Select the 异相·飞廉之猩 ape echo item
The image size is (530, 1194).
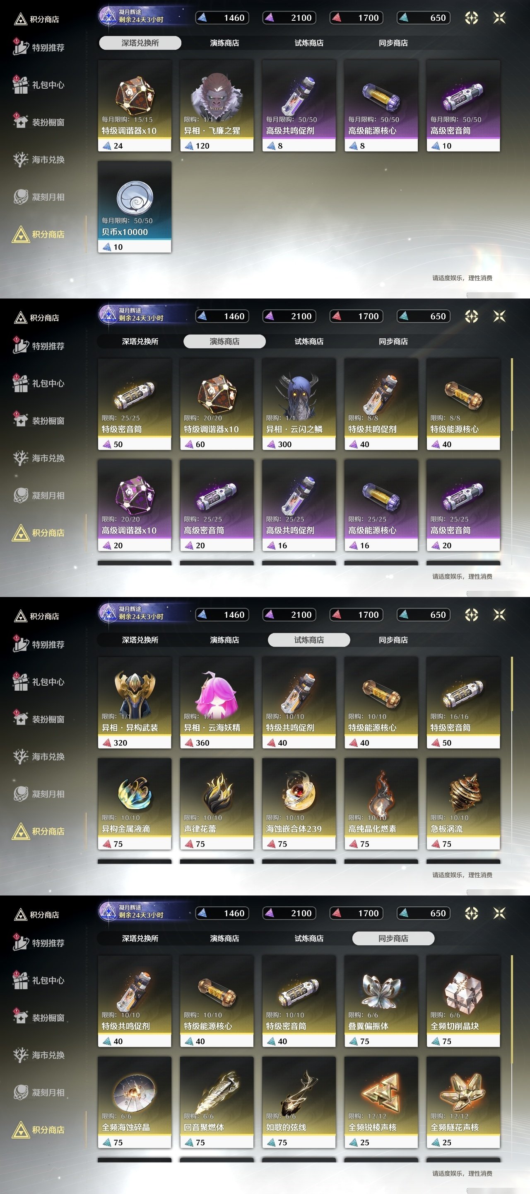pos(217,105)
